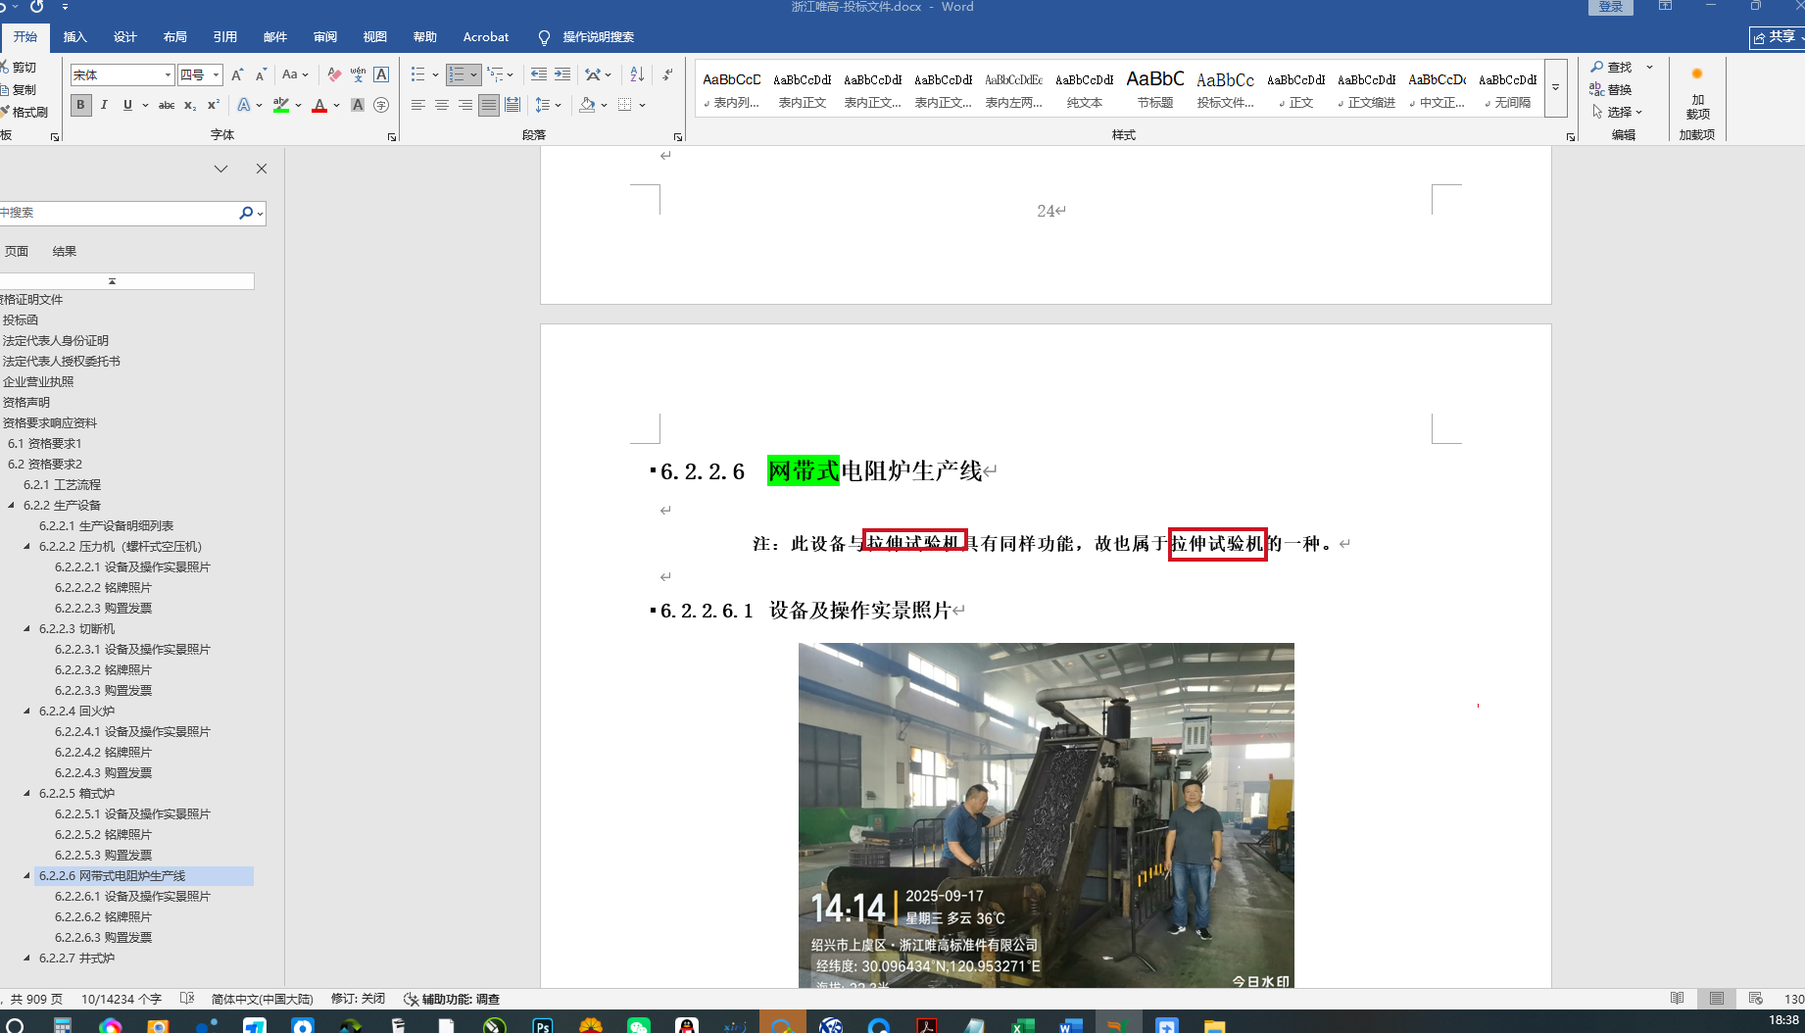Open the Acrobat tab
The width and height of the screenshot is (1805, 1033).
click(x=486, y=37)
